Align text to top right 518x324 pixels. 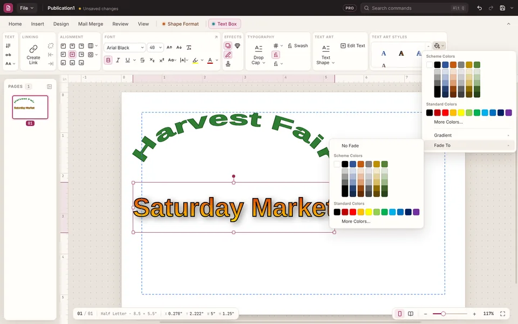tap(81, 46)
